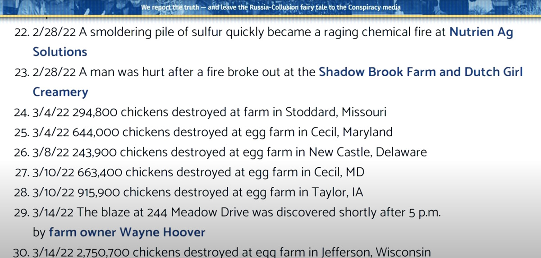Click the Stoddard, Missouri chicken farm entry
The image size is (541, 258).
coord(200,112)
